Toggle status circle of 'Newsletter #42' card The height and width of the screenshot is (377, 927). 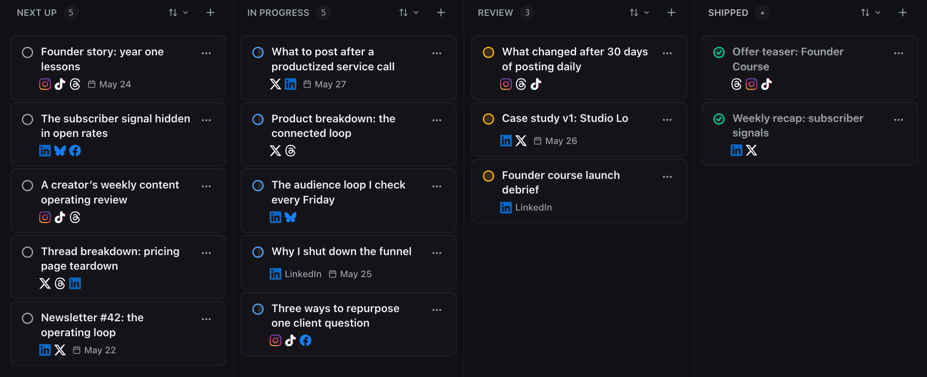click(28, 318)
